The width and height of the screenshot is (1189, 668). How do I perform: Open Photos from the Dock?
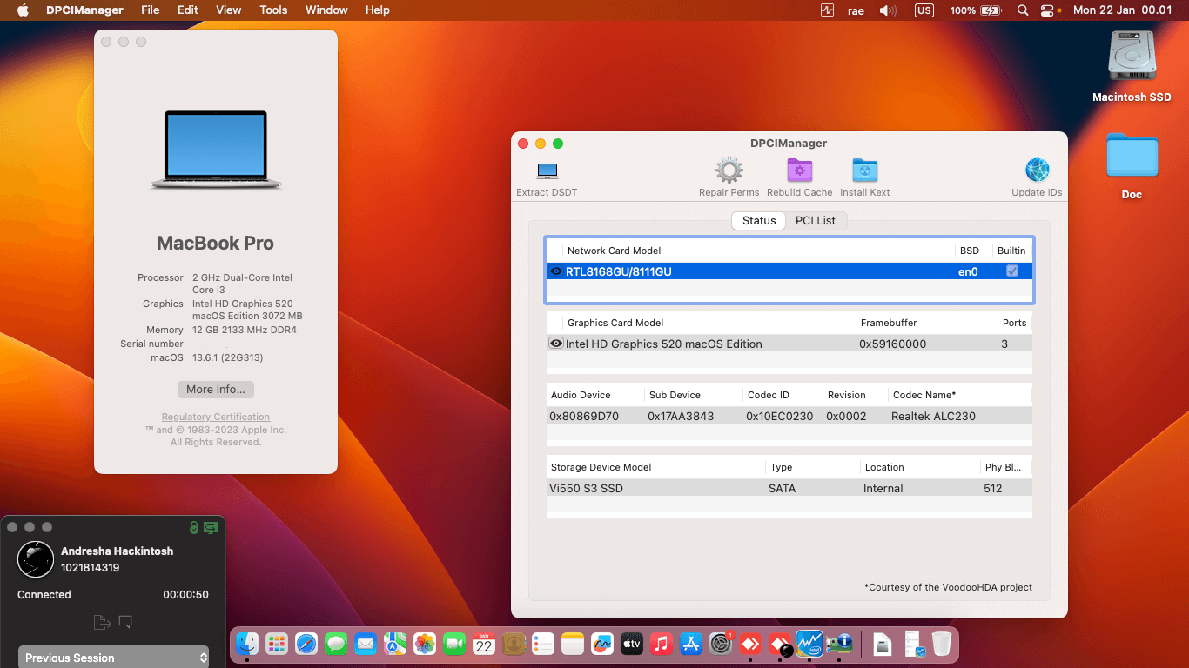pyautogui.click(x=425, y=644)
